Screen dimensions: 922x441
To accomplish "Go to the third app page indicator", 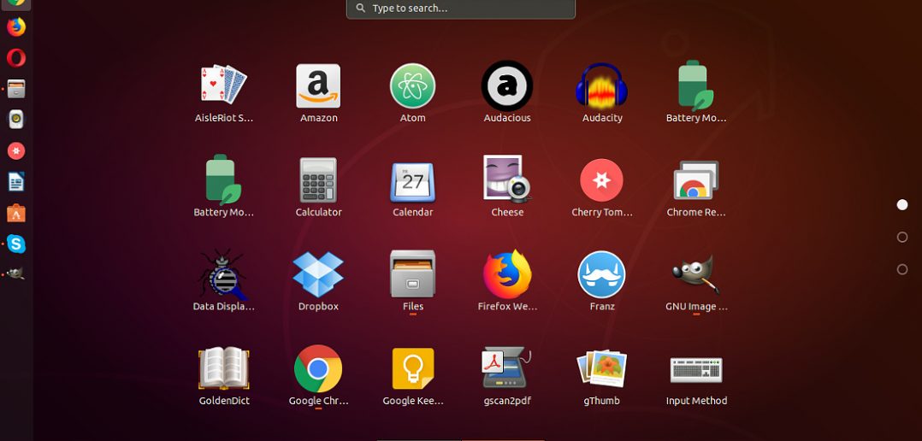I will click(902, 269).
